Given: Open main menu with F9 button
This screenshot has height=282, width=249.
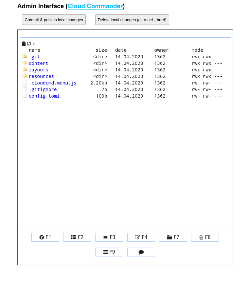Looking at the screenshot, I should (109, 252).
